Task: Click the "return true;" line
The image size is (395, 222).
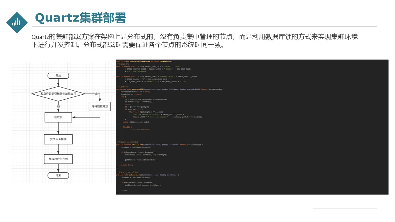Action: click(x=127, y=165)
